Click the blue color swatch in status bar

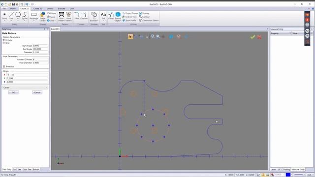pos(288,175)
